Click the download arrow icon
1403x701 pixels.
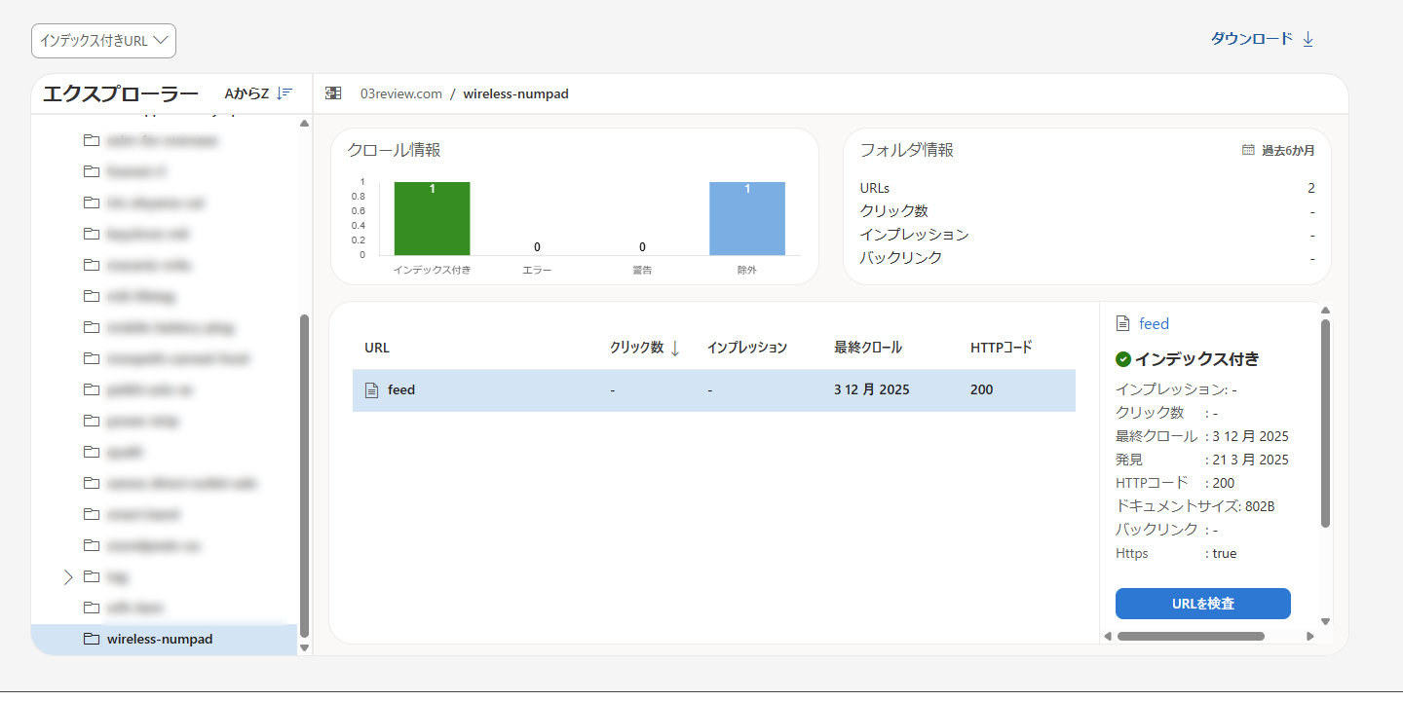pyautogui.click(x=1308, y=39)
